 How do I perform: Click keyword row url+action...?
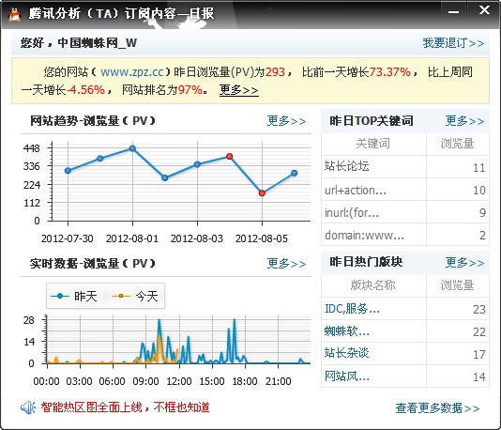(x=405, y=190)
